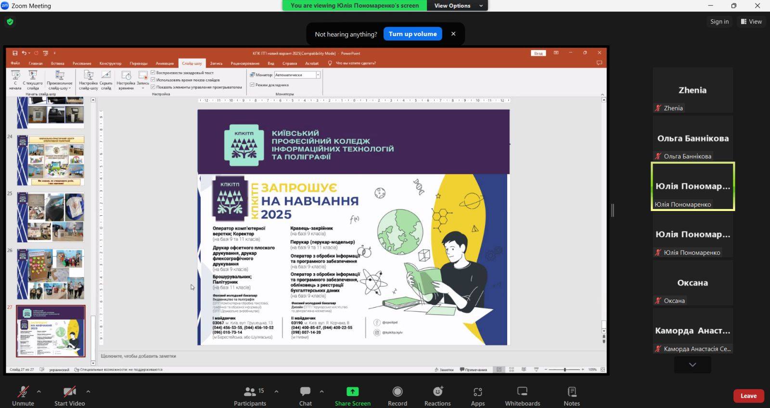Open View Options dropdown

(x=458, y=6)
